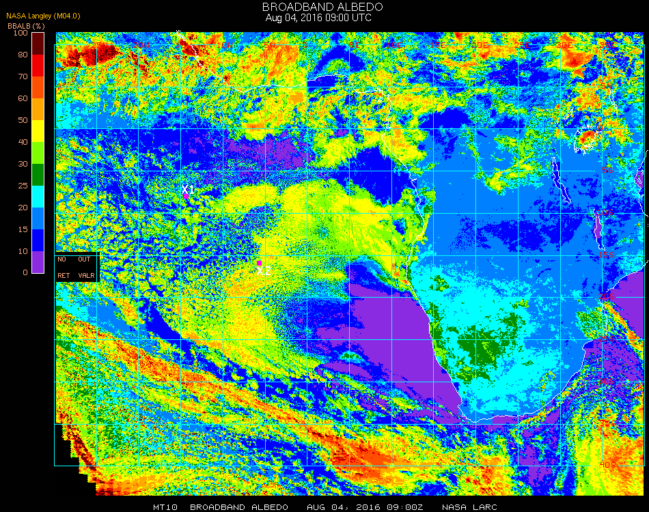The width and height of the screenshot is (649, 512).
Task: Click the 20S latitude label
Action: (607, 297)
